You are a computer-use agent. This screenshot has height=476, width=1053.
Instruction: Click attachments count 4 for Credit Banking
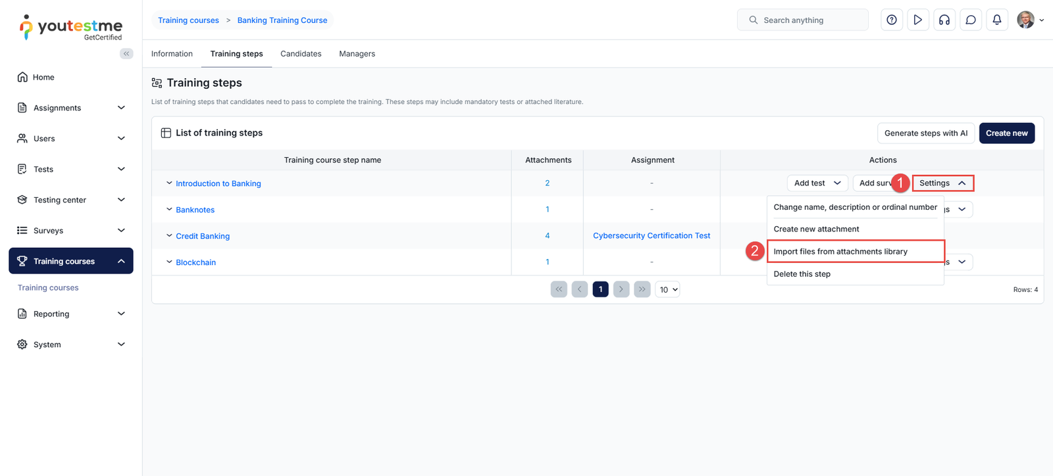click(547, 235)
